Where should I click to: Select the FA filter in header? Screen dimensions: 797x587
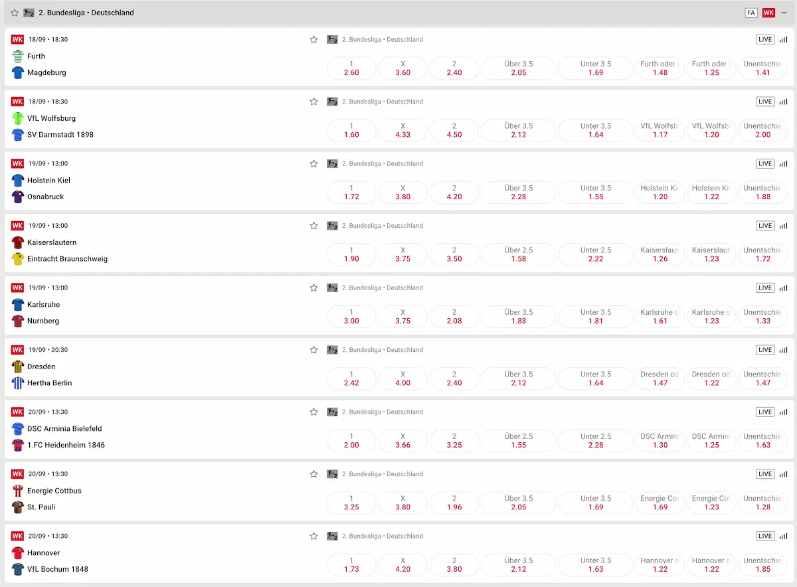tap(751, 13)
